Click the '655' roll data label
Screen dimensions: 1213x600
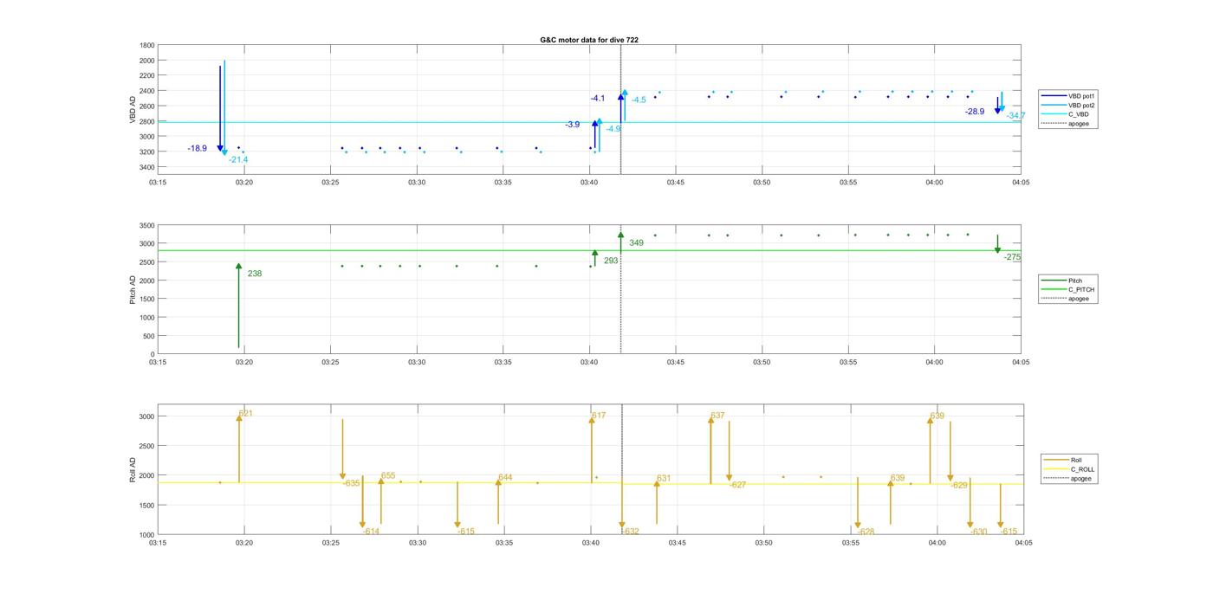point(388,475)
